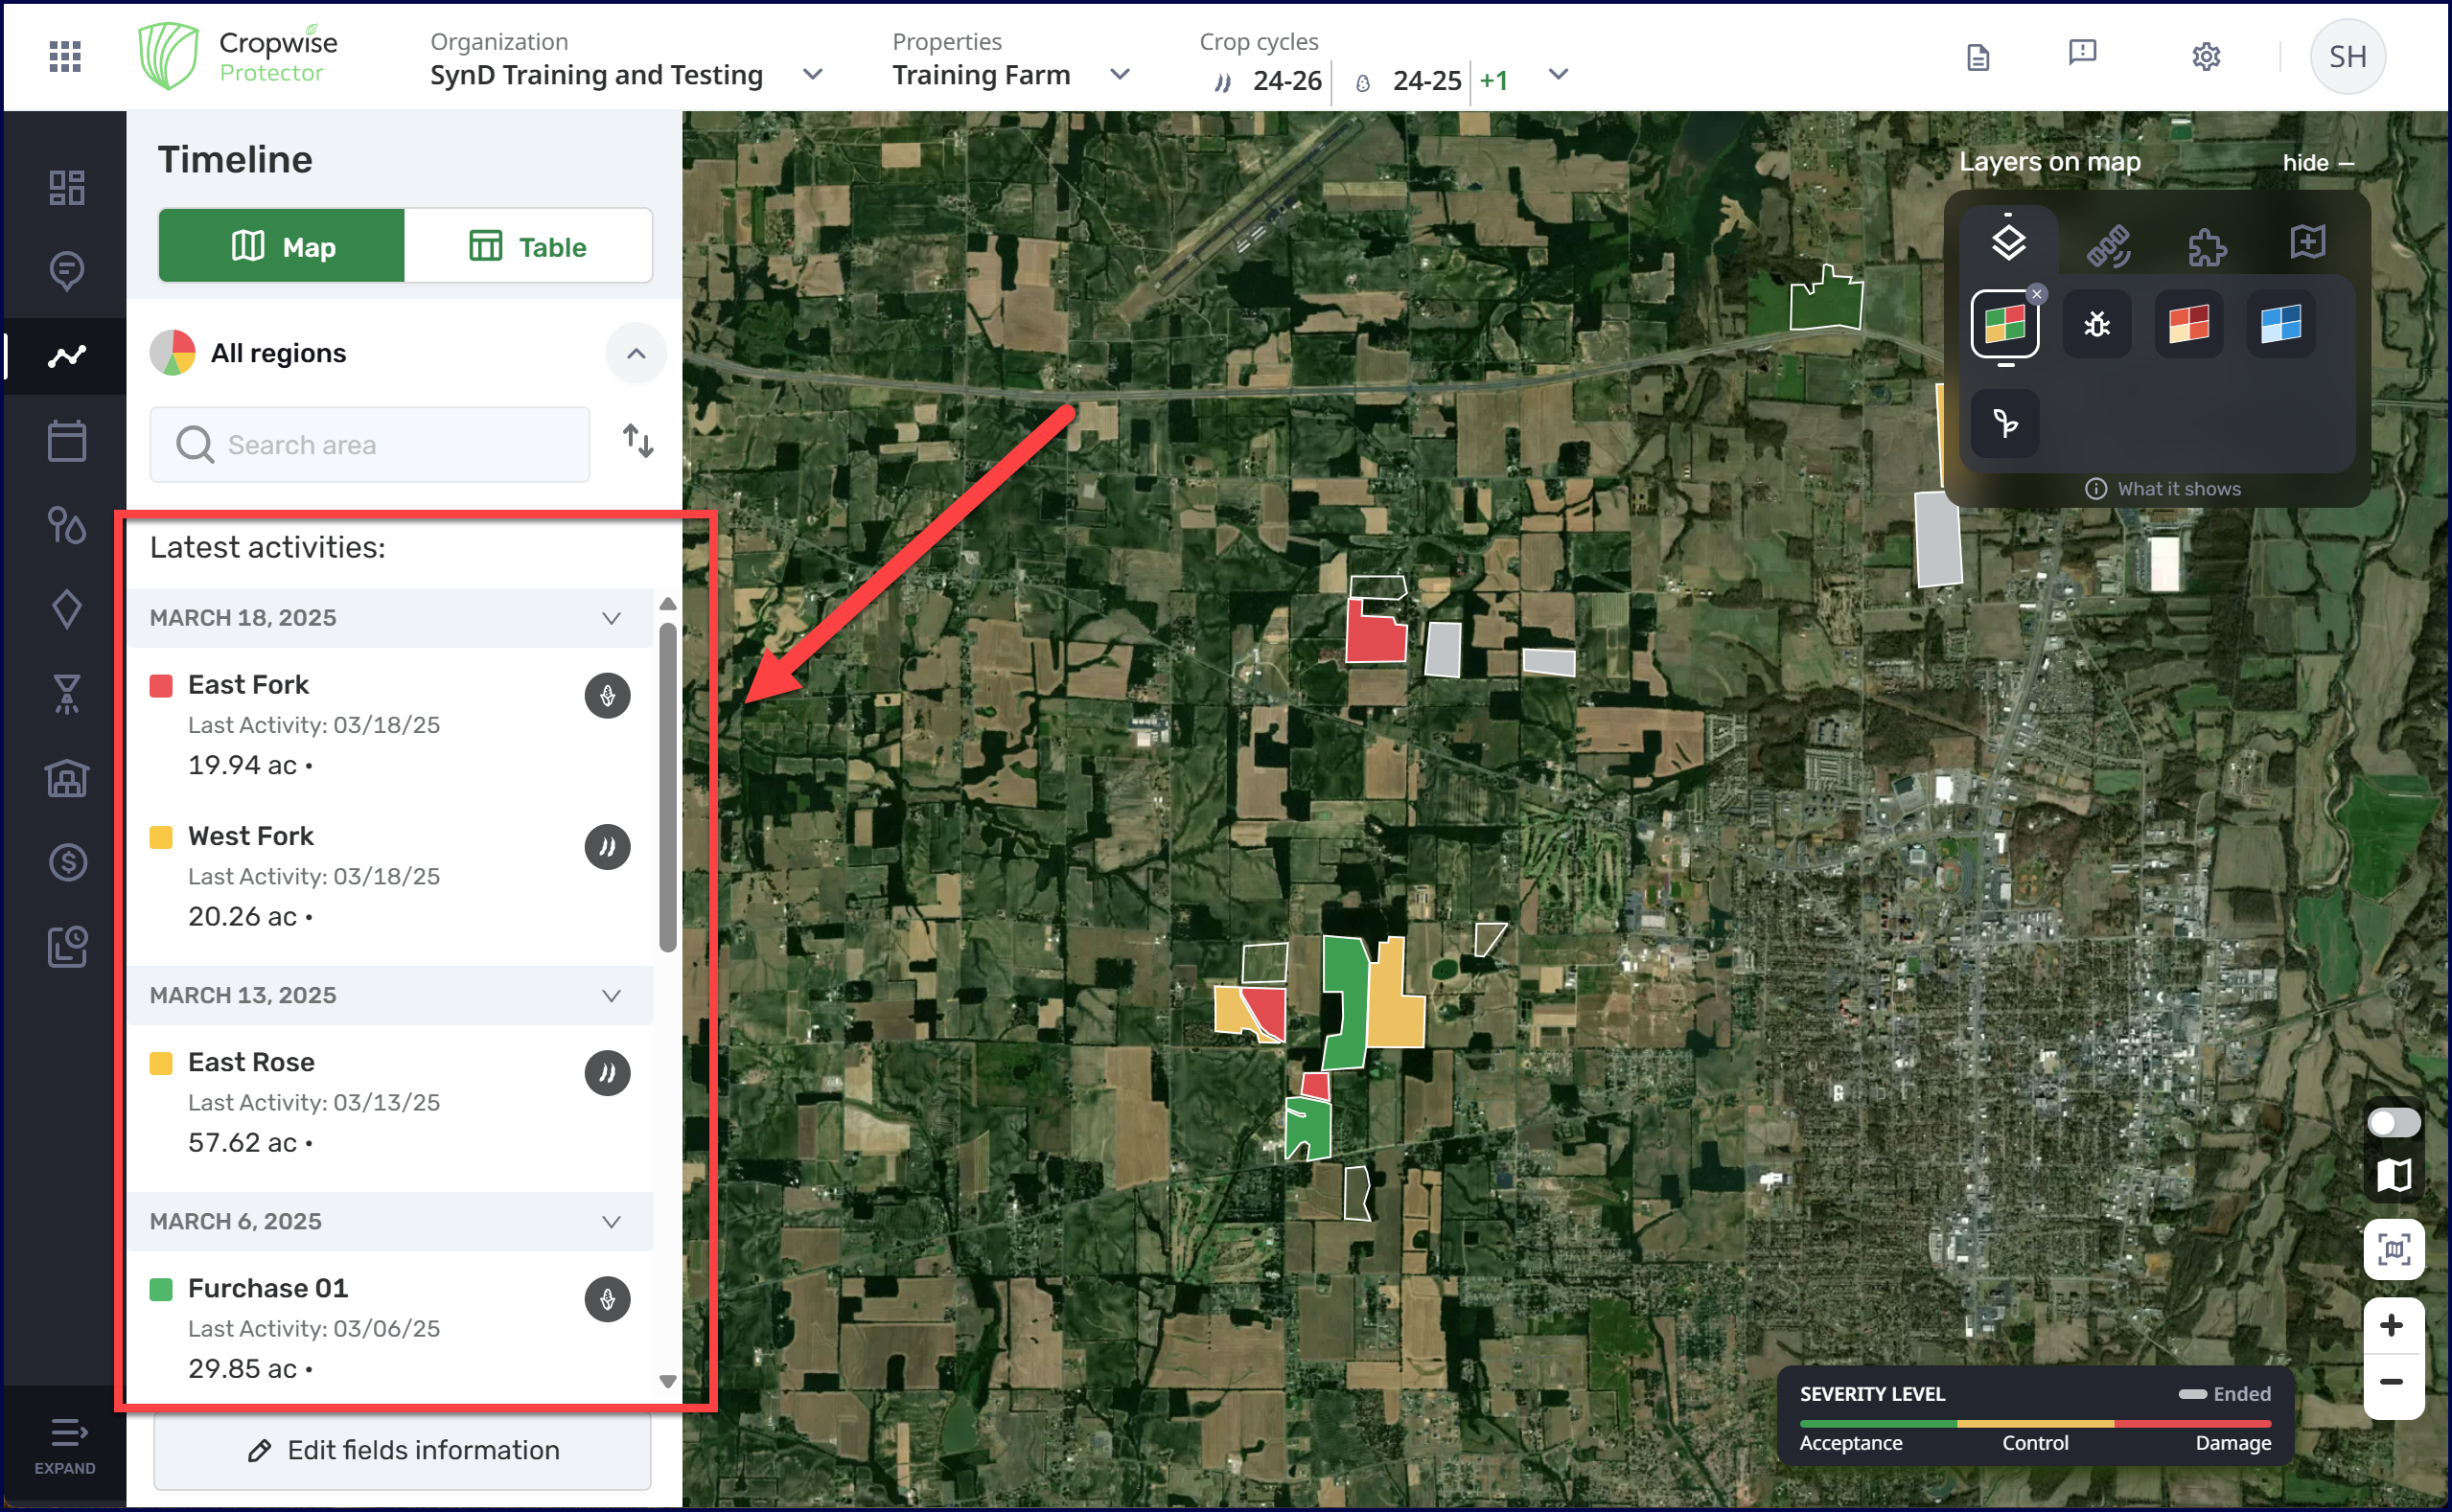Viewport: 2452px width, 1512px height.
Task: Select the pest bug map layer
Action: (2097, 324)
